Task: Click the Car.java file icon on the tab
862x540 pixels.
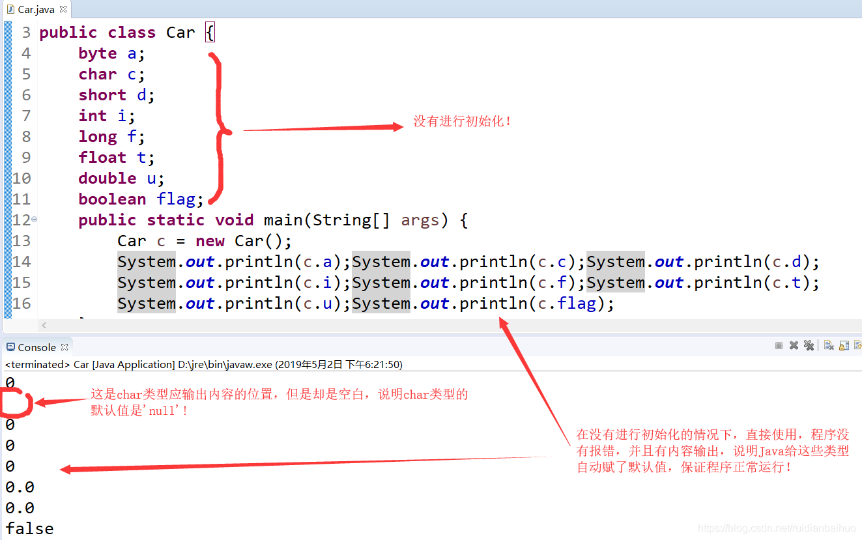Action: coord(10,9)
